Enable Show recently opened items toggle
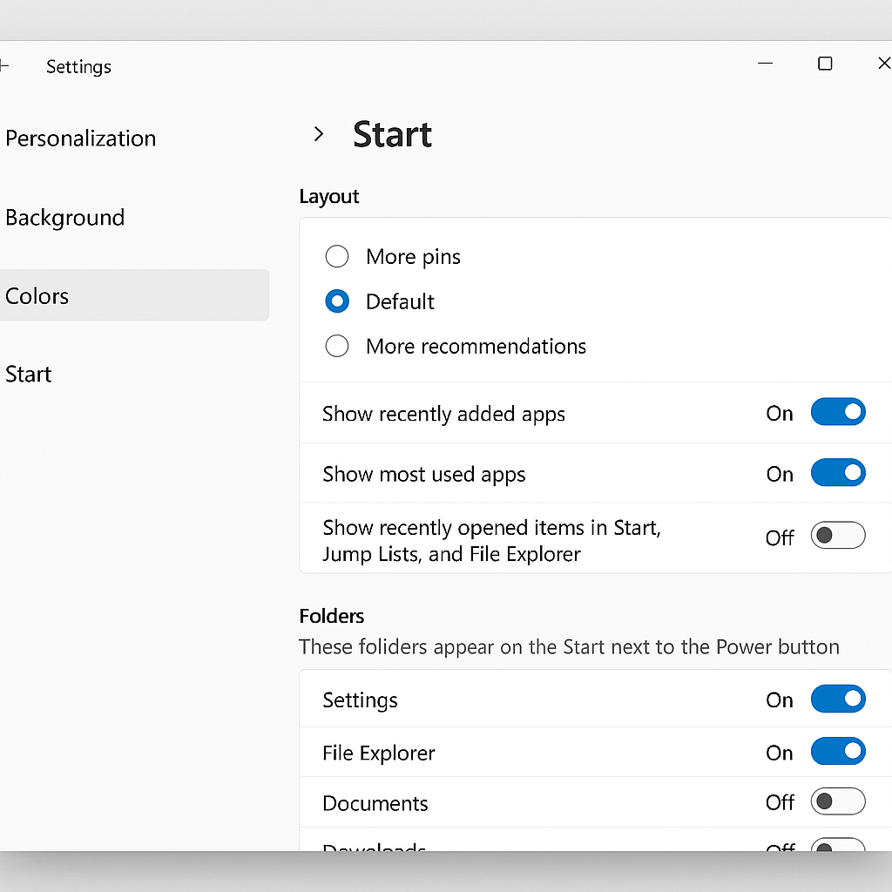This screenshot has width=892, height=892. (838, 536)
